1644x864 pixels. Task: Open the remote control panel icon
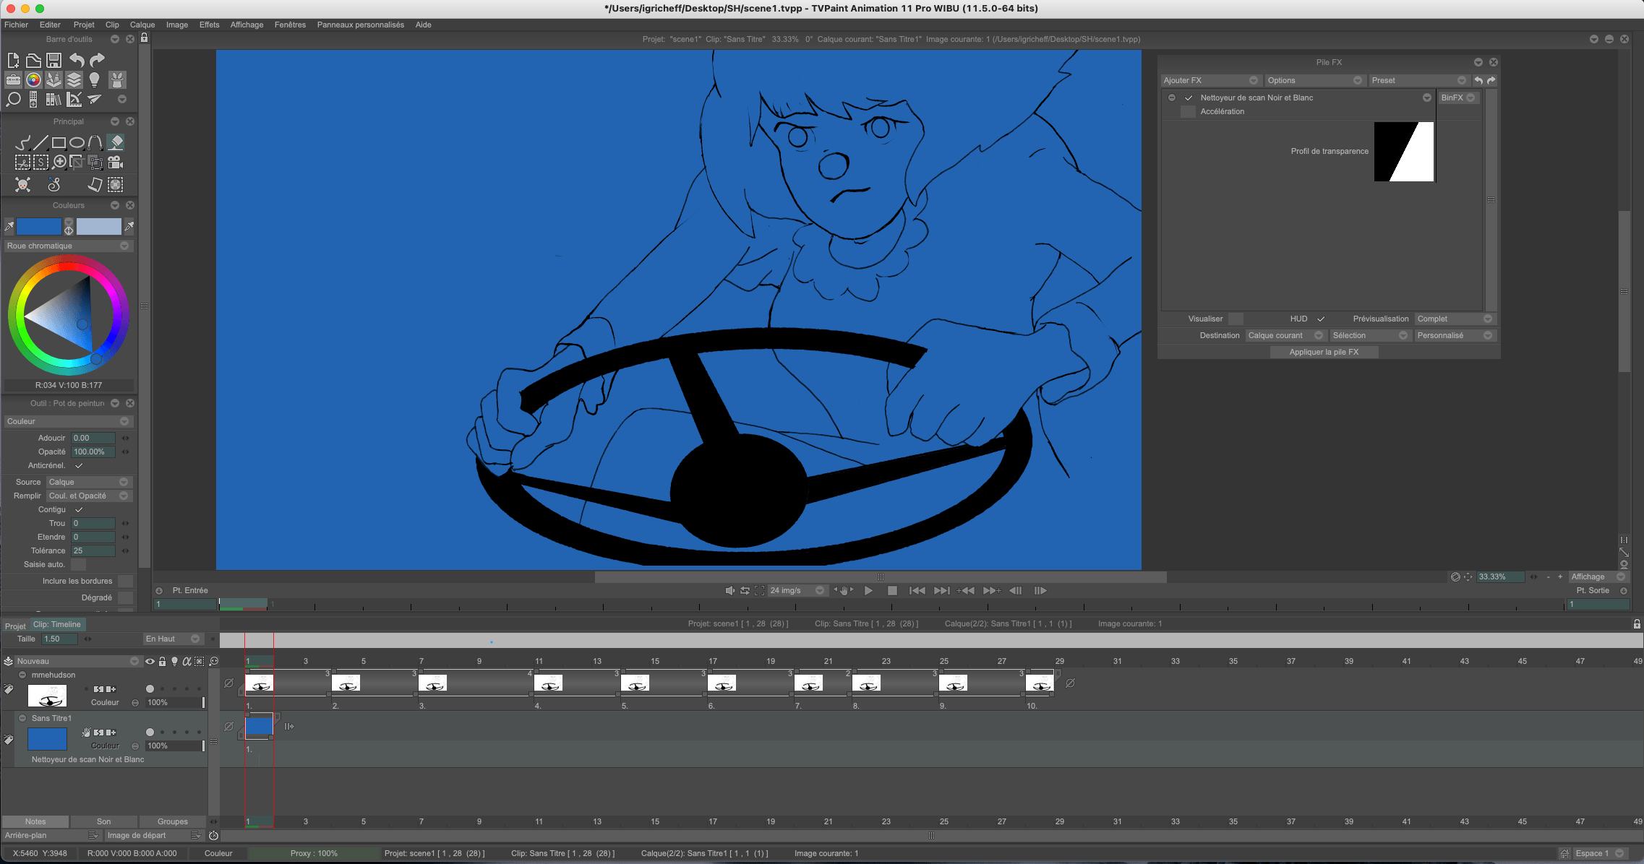coord(33,100)
